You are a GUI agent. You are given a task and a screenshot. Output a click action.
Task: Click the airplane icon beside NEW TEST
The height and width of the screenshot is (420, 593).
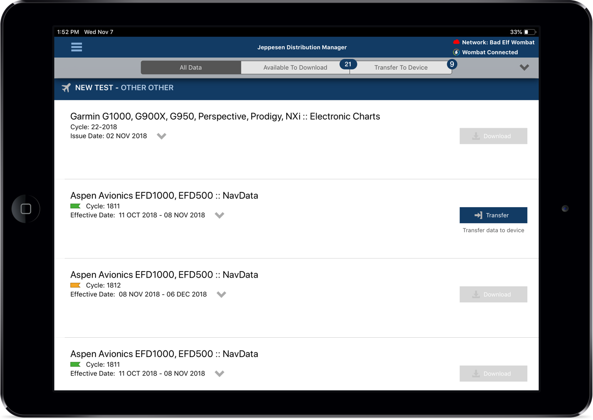point(66,87)
